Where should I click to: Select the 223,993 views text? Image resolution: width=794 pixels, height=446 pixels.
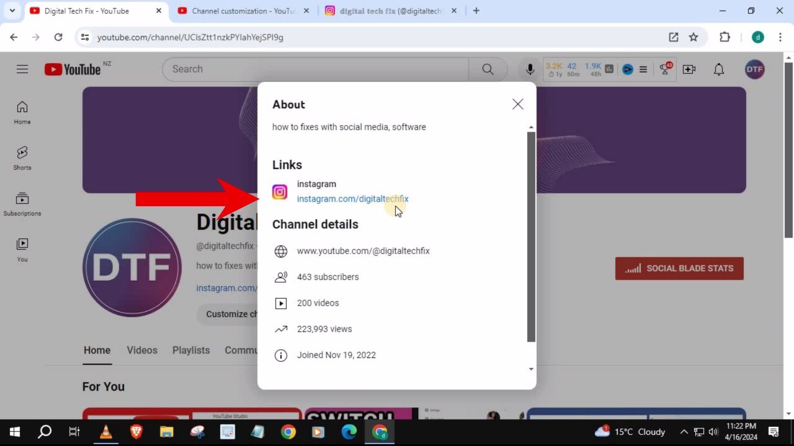tap(324, 329)
